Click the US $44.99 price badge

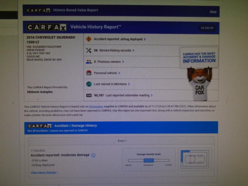[x=207, y=28]
